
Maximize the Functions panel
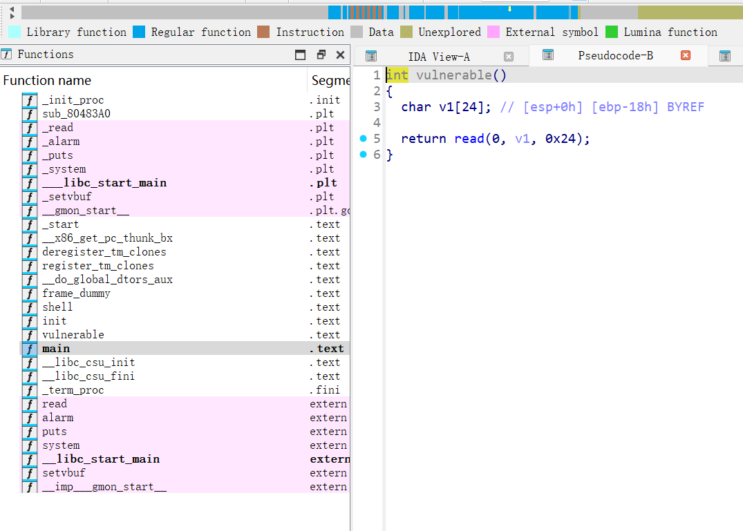301,55
